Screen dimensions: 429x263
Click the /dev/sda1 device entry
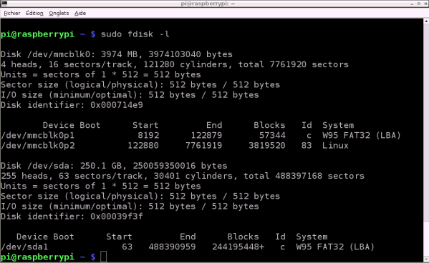click(24, 247)
